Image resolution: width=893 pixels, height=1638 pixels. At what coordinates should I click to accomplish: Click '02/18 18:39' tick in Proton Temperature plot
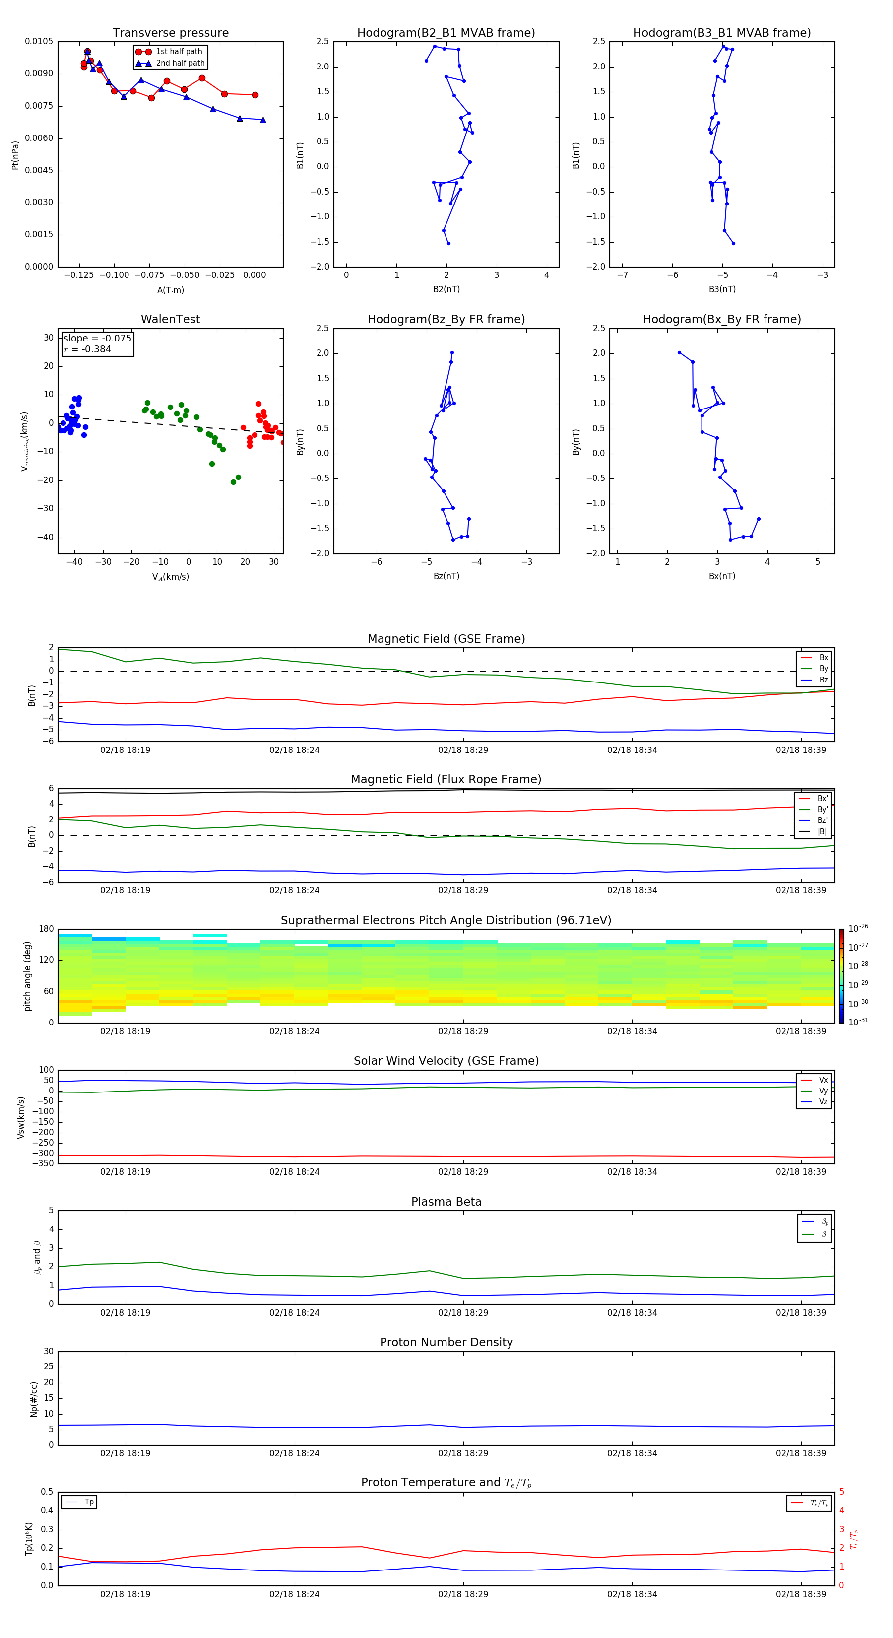click(x=801, y=1594)
